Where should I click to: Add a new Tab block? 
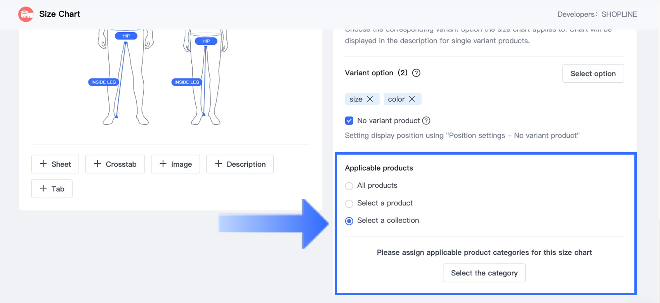click(x=52, y=189)
